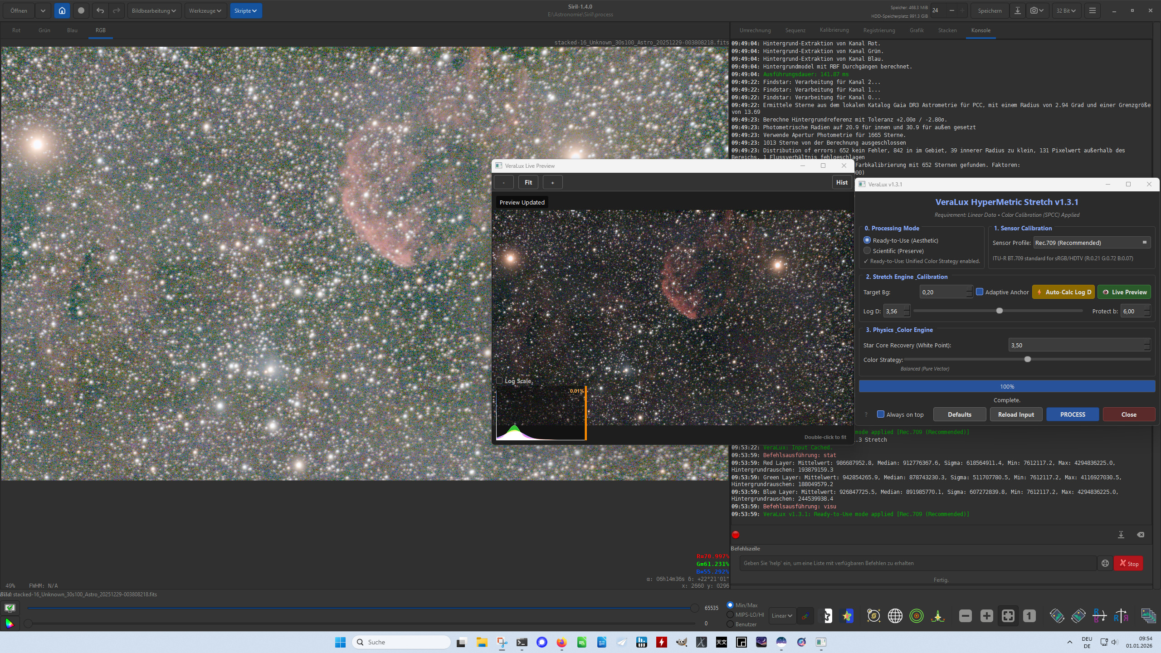Click the channel link chain icon
The image size is (1161, 653).
(x=805, y=616)
